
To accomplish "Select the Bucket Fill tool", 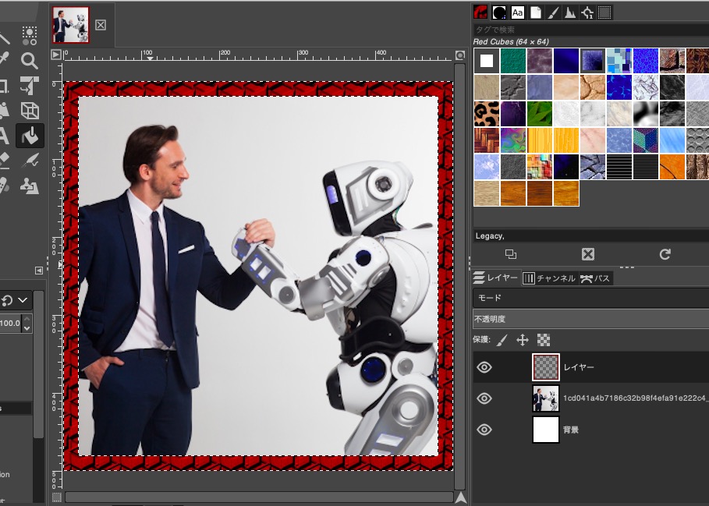I will point(30,136).
